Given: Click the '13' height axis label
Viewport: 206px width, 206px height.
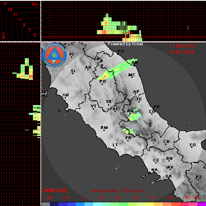Looking at the screenshot, I should (15, 14).
